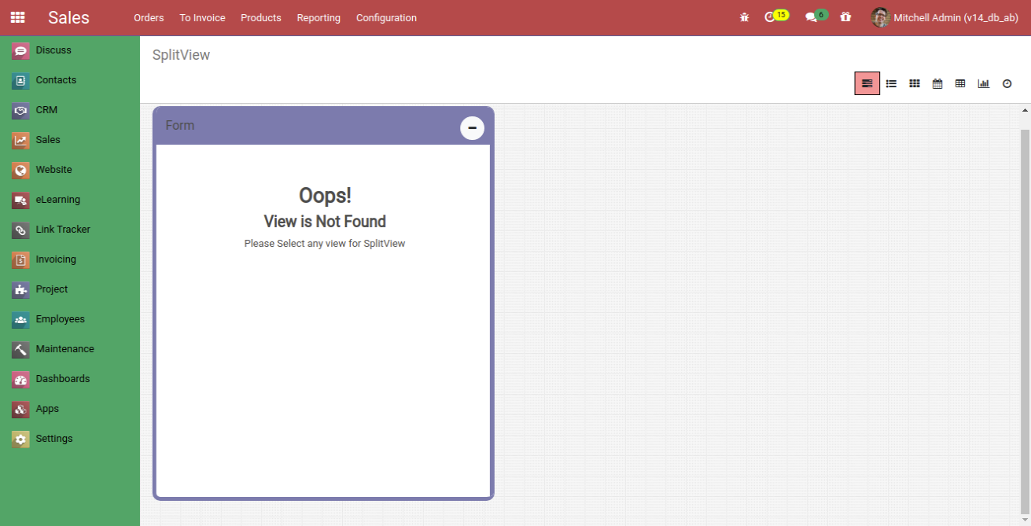Open Settings from the sidebar

[x=53, y=438]
